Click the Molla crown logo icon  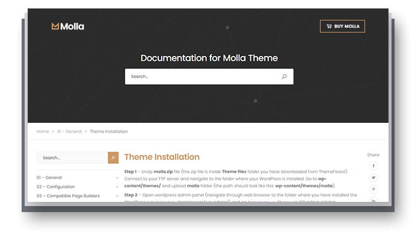click(x=55, y=26)
